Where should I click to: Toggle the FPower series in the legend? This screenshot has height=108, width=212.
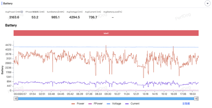coord(95,104)
